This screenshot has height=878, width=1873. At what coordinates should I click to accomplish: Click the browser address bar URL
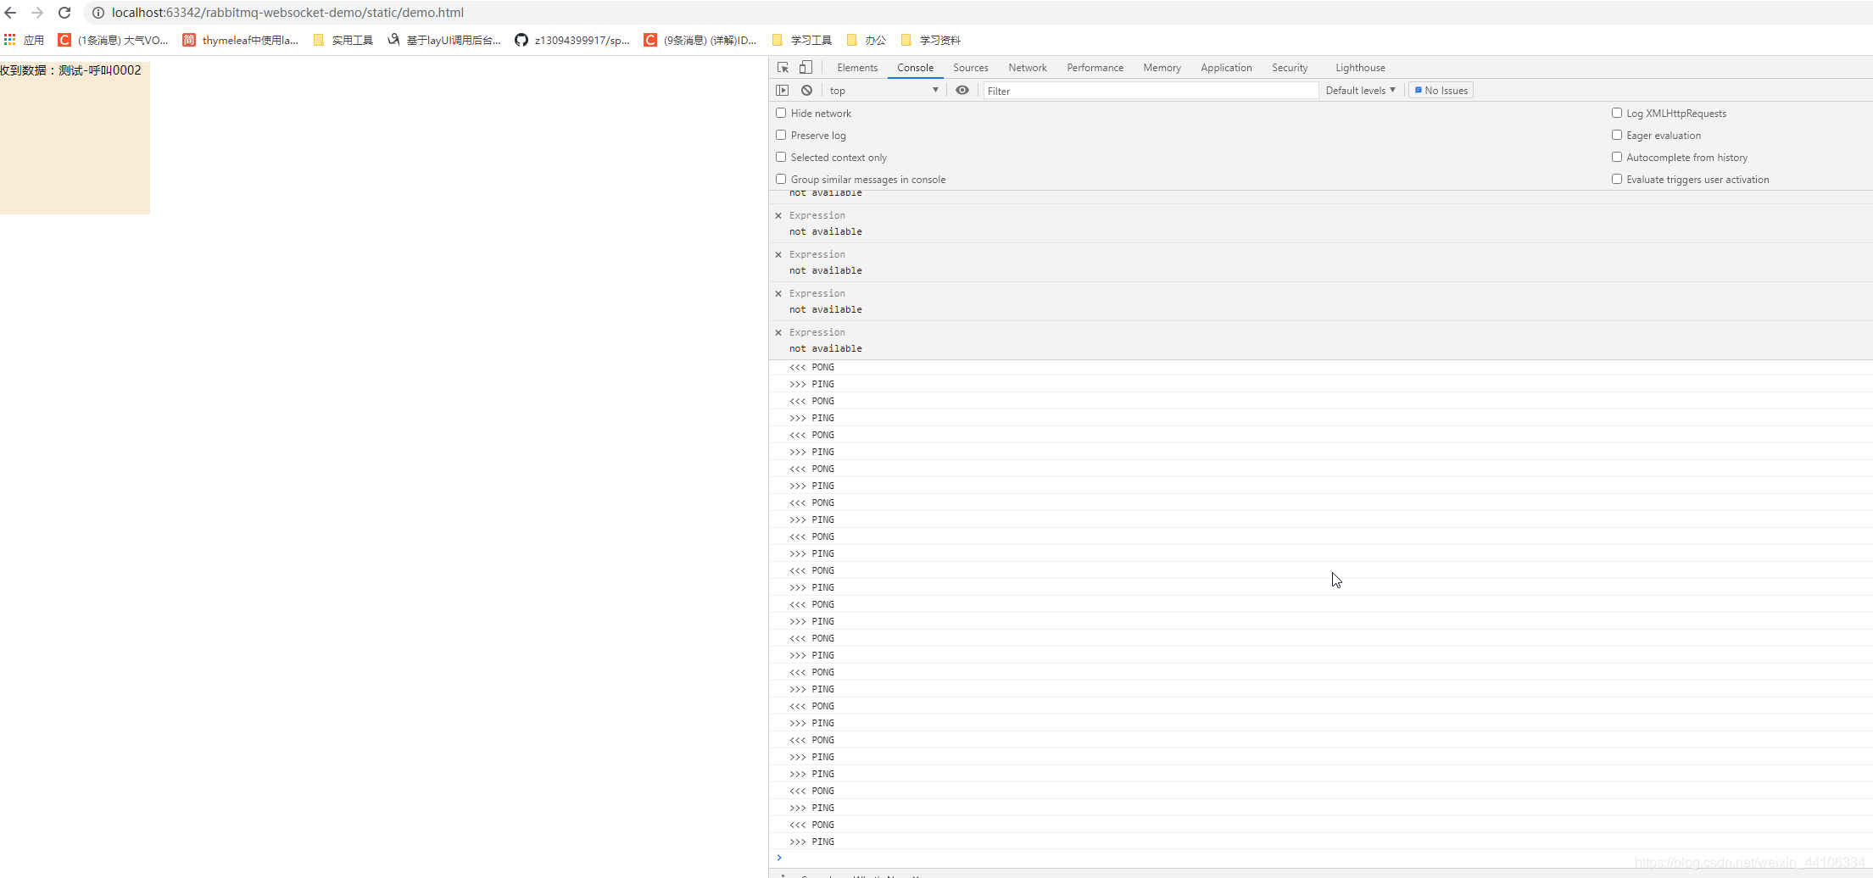tap(287, 13)
